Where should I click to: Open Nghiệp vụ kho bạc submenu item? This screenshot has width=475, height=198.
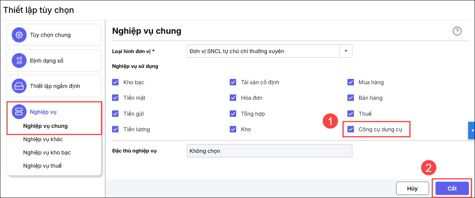point(47,152)
